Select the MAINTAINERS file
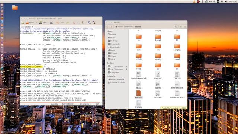This screenshot has height=134, width=238. (177, 85)
